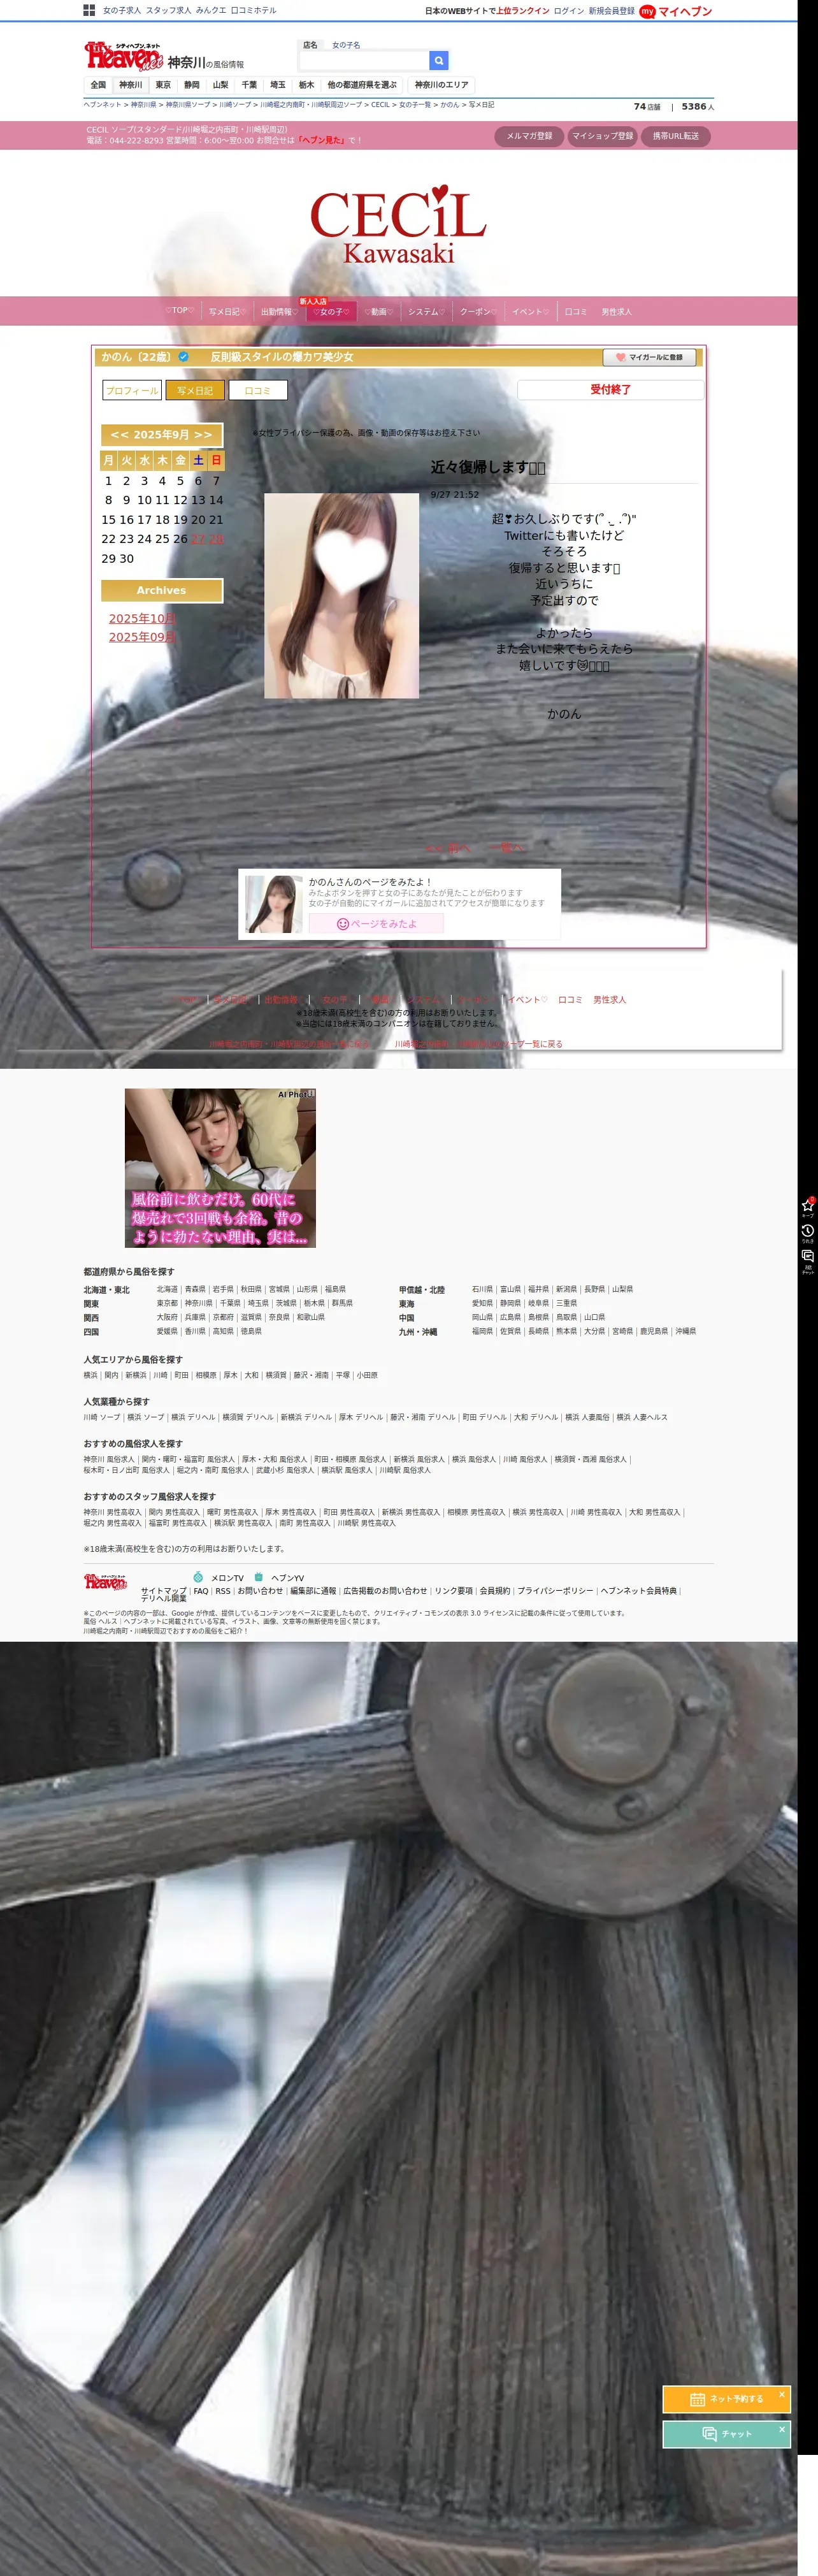Click the 携帯URL転送 button
Viewport: 818px width, 2576px height.
tap(676, 136)
